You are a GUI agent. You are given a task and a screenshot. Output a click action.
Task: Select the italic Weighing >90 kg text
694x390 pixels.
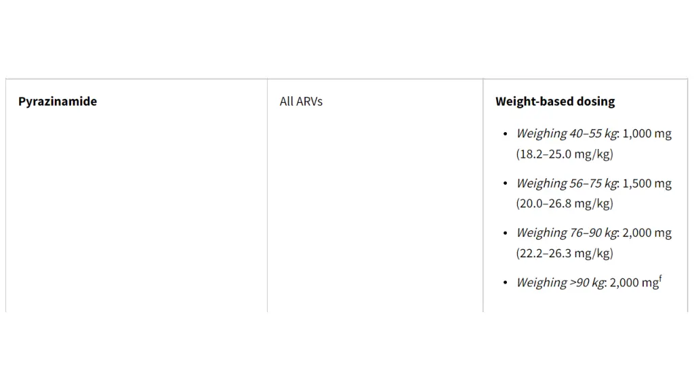560,283
